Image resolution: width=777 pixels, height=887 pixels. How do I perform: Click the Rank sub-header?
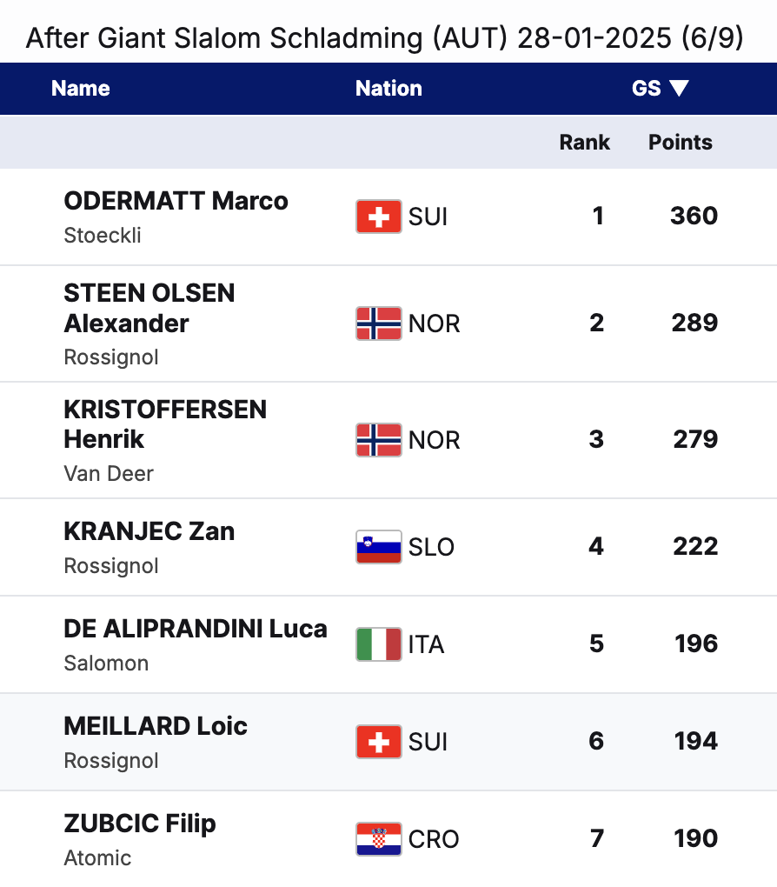(x=584, y=143)
